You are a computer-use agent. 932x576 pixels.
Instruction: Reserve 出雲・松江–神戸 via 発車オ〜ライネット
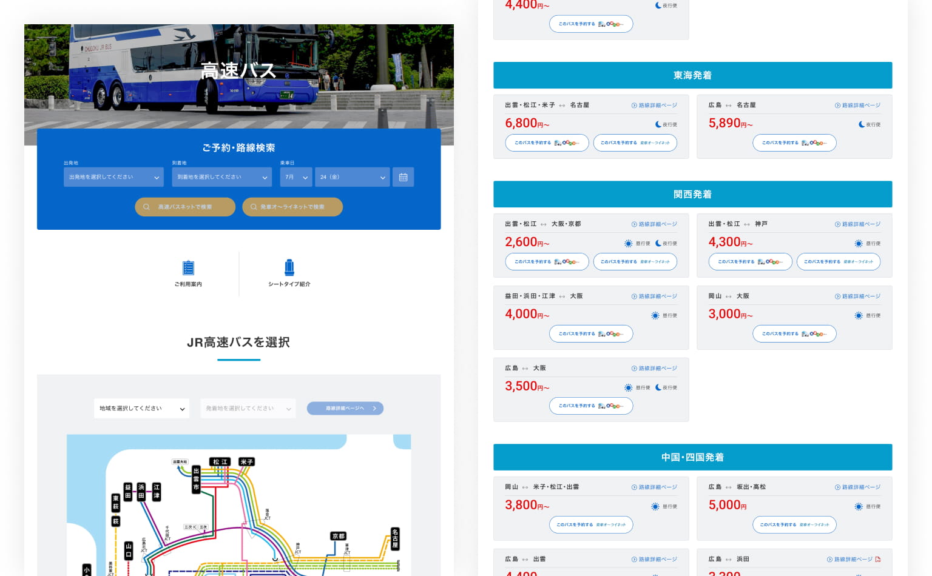coord(839,262)
